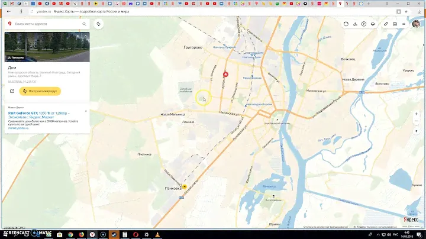The image size is (426, 239).
Task: Click the red location pin on the map
Action: (x=225, y=75)
